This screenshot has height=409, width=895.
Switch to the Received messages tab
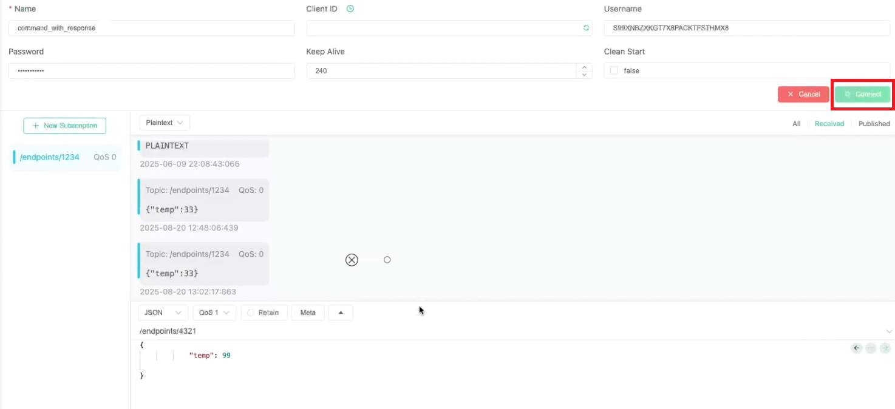coord(829,123)
